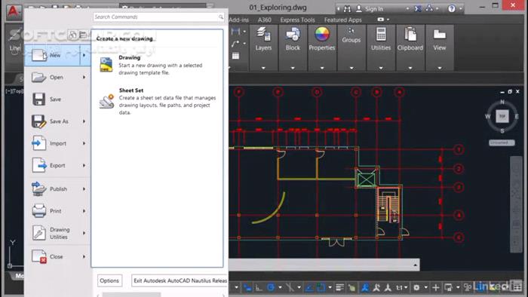528x297 pixels.
Task: Open the 1:1 annotation scale dropdown
Action: 402,288
